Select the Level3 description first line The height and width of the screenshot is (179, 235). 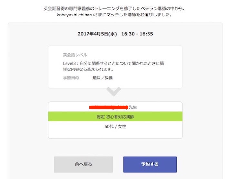coord(113,63)
